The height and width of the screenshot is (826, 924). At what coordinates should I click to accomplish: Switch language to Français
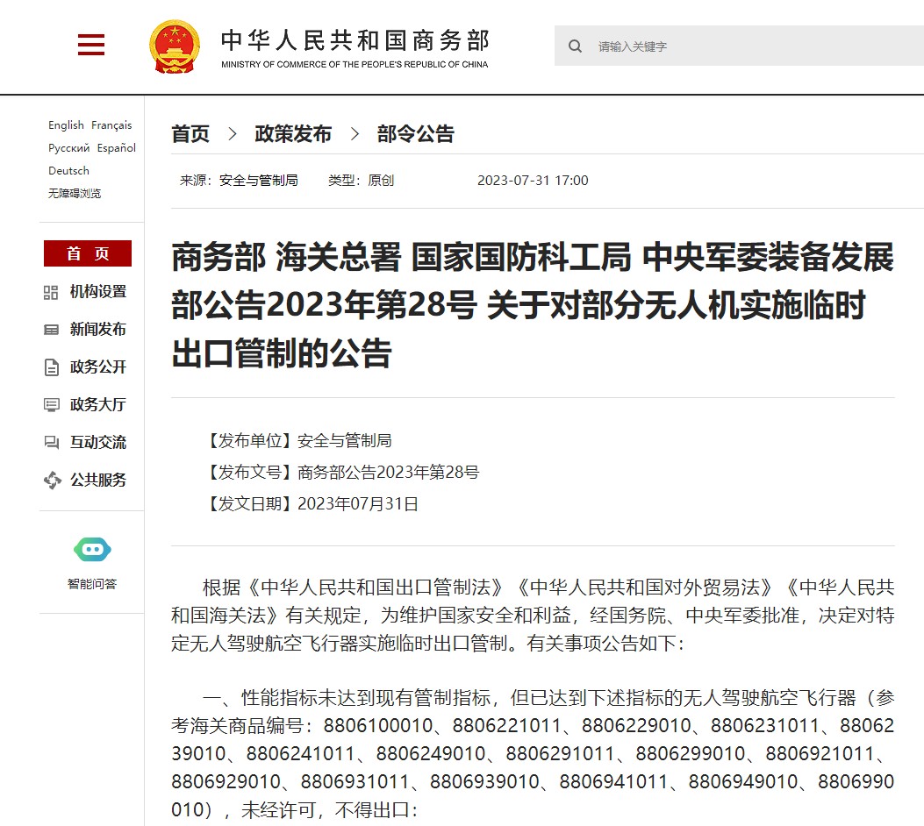point(111,125)
